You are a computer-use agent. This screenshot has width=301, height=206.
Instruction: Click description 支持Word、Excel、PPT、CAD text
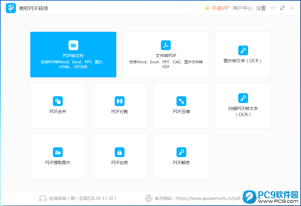pyautogui.click(x=166, y=64)
